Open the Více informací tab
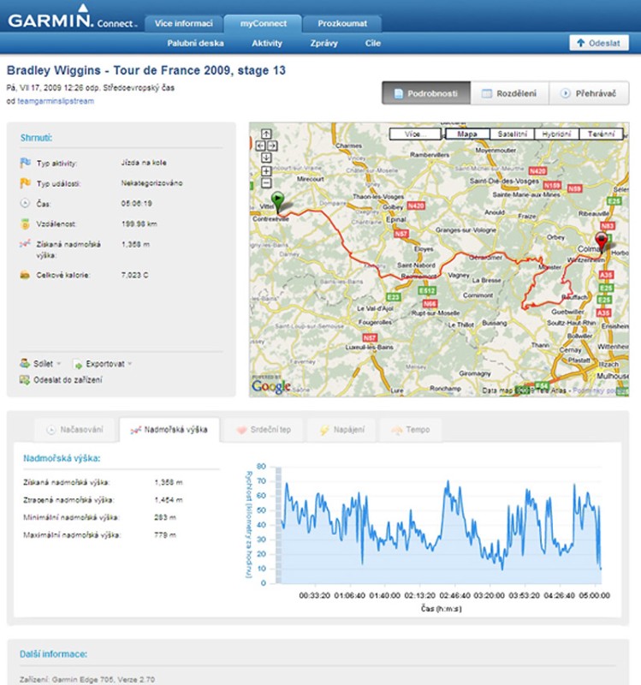Screen dimensions: 641x685 [184, 24]
